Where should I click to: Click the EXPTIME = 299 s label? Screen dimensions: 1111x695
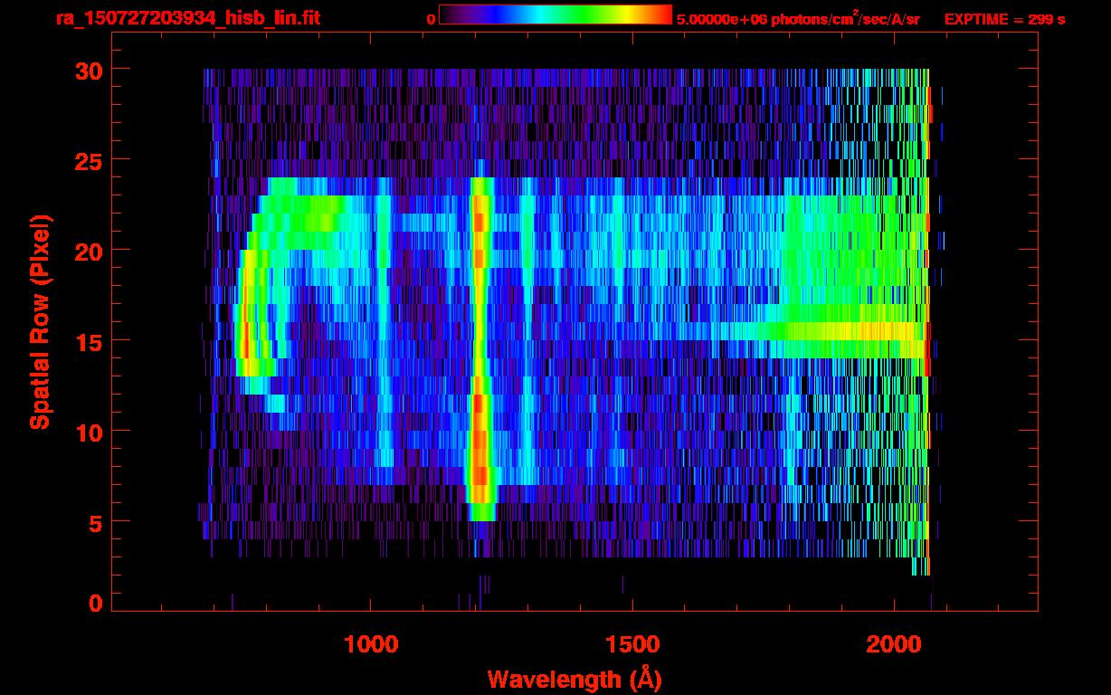pyautogui.click(x=1004, y=19)
